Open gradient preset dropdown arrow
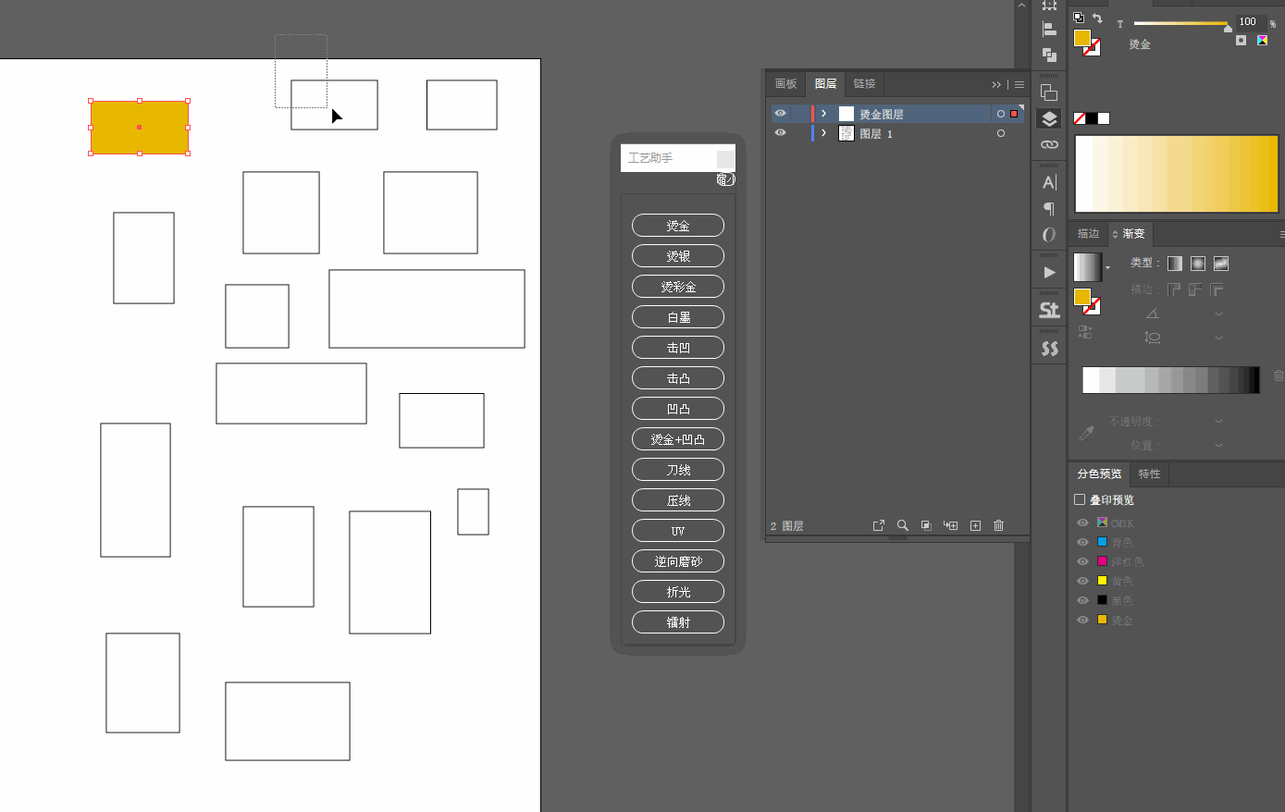 [x=1107, y=268]
